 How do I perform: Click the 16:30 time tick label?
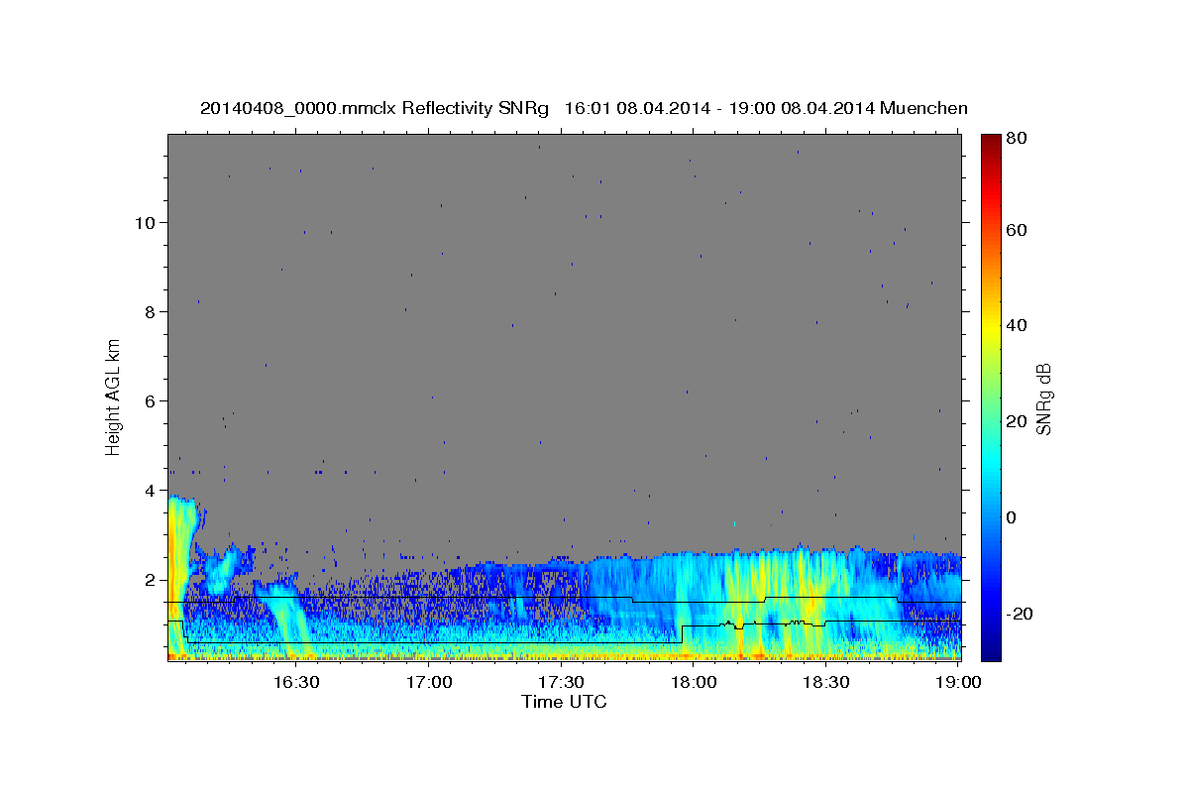pos(295,682)
